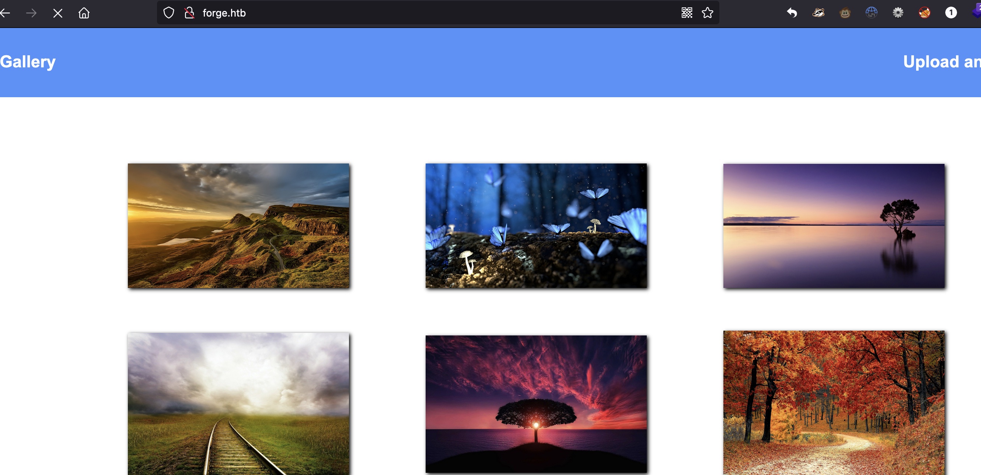Click the blue globe proxy switcher extension

[871, 13]
